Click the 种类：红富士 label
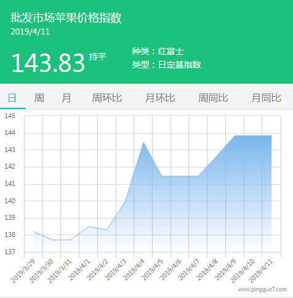This screenshot has height=298, width=293. click(158, 51)
